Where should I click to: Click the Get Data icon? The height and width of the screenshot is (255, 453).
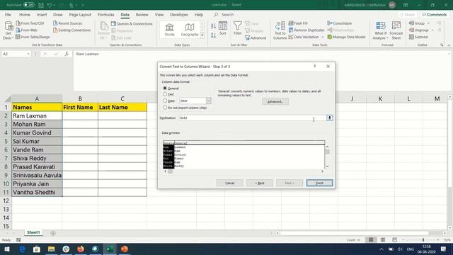8,30
